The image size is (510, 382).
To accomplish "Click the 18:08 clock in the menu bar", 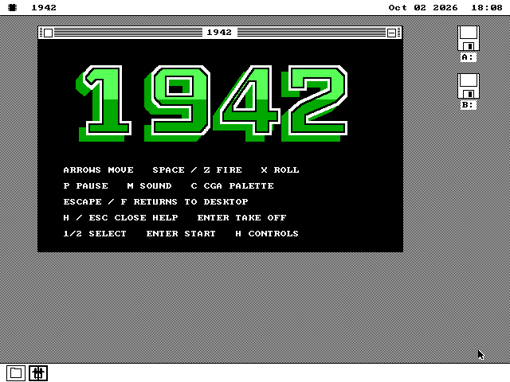I will coord(487,7).
